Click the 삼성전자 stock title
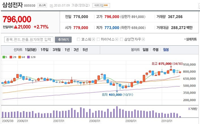Screen dimensions: 200x124 [12, 5]
